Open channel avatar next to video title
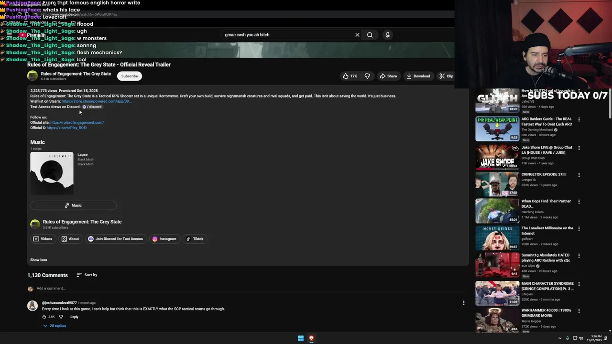 pyautogui.click(x=33, y=75)
